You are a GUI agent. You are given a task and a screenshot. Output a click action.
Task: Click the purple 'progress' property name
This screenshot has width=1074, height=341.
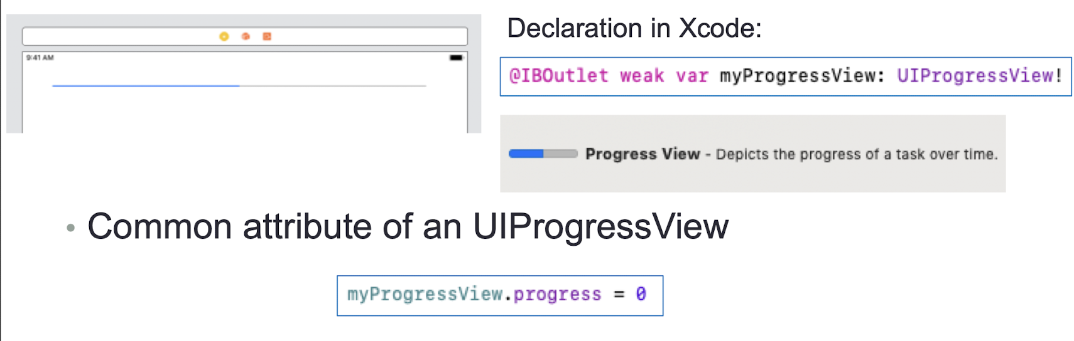coord(557,294)
